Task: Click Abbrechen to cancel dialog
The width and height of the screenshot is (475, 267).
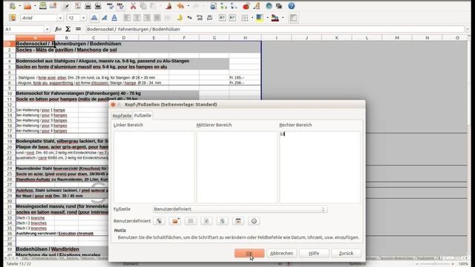Action: click(281, 253)
